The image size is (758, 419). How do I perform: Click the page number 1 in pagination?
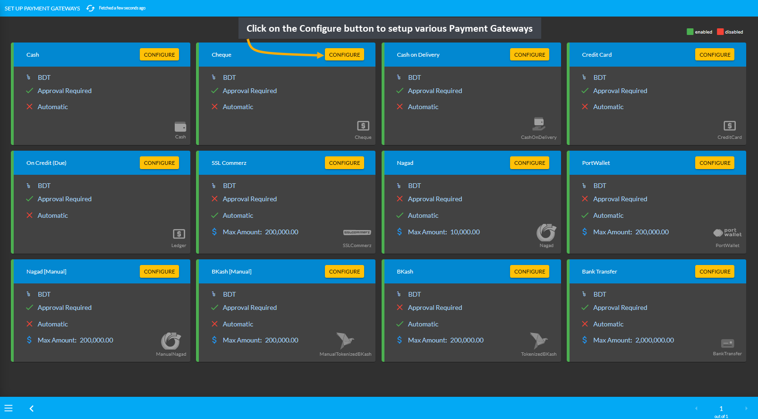point(721,409)
